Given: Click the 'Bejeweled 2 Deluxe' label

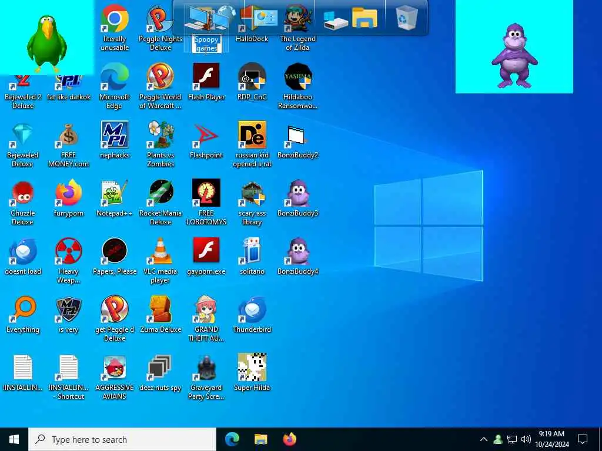Looking at the screenshot, I should point(23,101).
